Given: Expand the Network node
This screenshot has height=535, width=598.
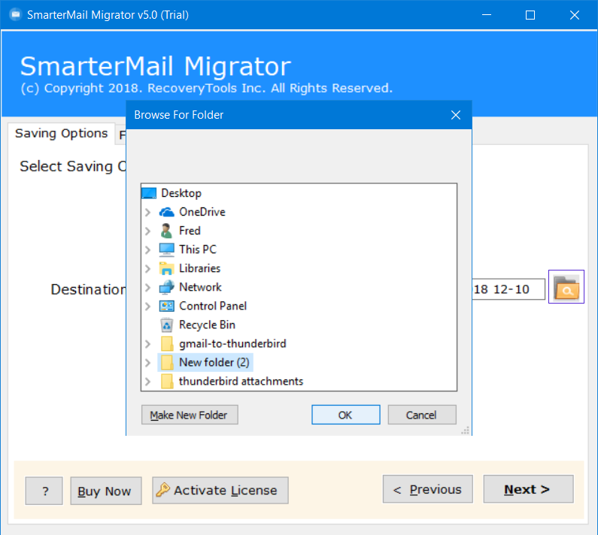Looking at the screenshot, I should 148,287.
